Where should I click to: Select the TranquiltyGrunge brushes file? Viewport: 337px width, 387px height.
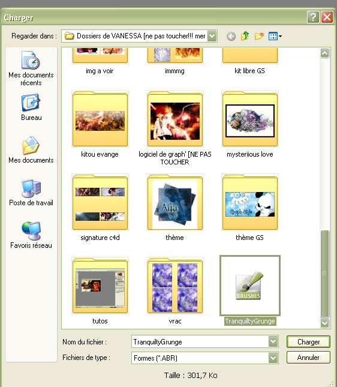pyautogui.click(x=250, y=290)
